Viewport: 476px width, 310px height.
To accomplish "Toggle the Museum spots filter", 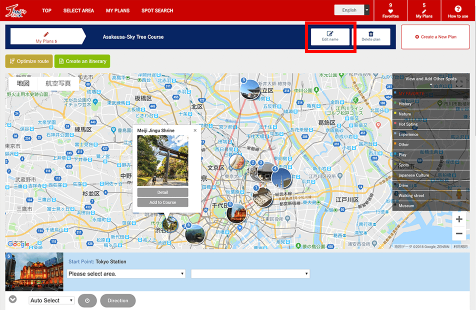I will [x=431, y=206].
